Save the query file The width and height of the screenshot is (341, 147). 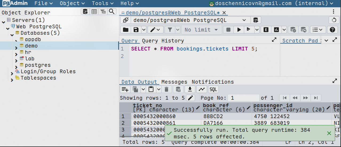tap(136, 30)
